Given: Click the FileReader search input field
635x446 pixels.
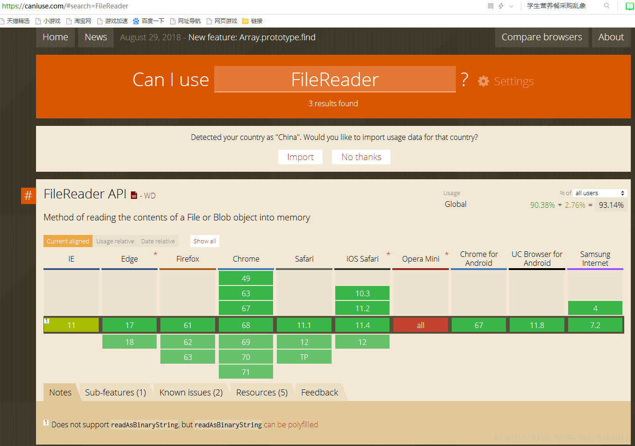Looking at the screenshot, I should point(335,79).
